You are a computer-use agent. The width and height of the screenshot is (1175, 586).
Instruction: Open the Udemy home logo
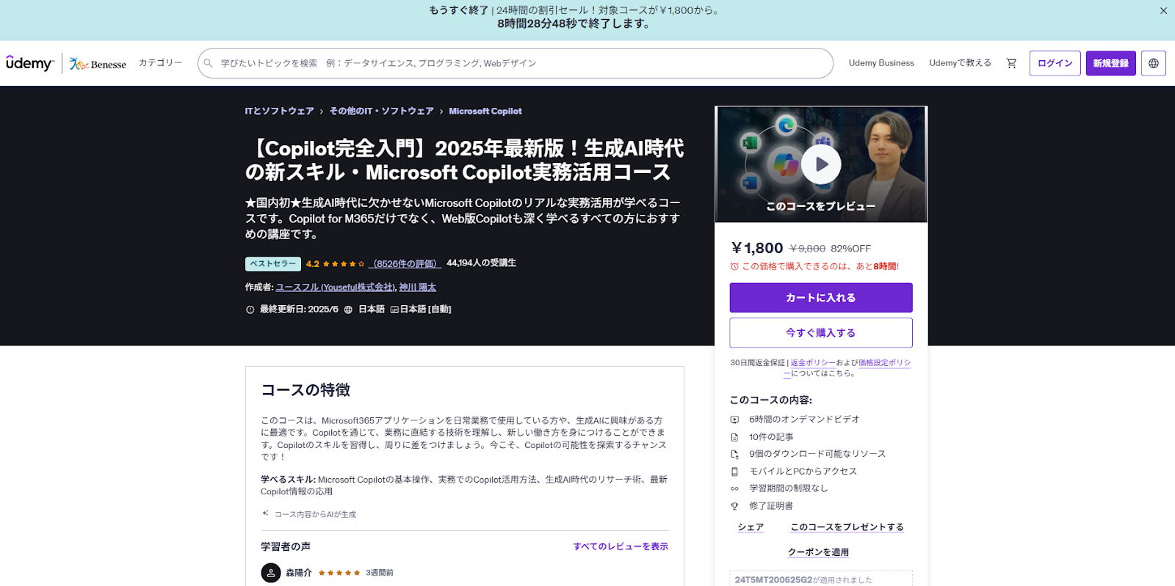30,63
